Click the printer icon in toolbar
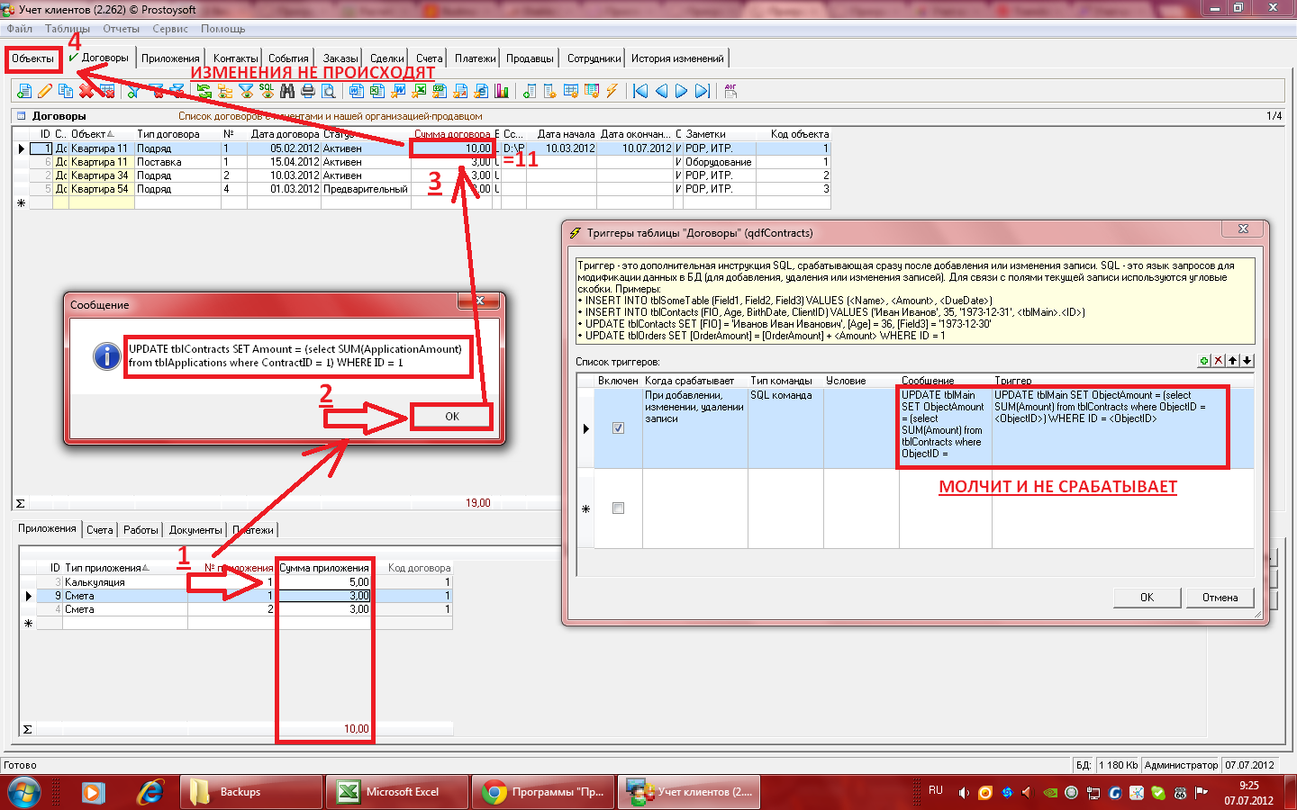 (308, 91)
